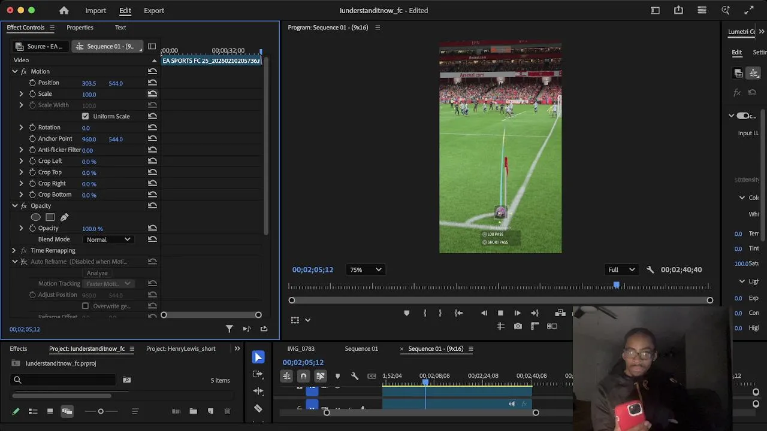Viewport: 767px width, 431px height.
Task: Toggle insert sequences as nests button
Action: point(286,376)
